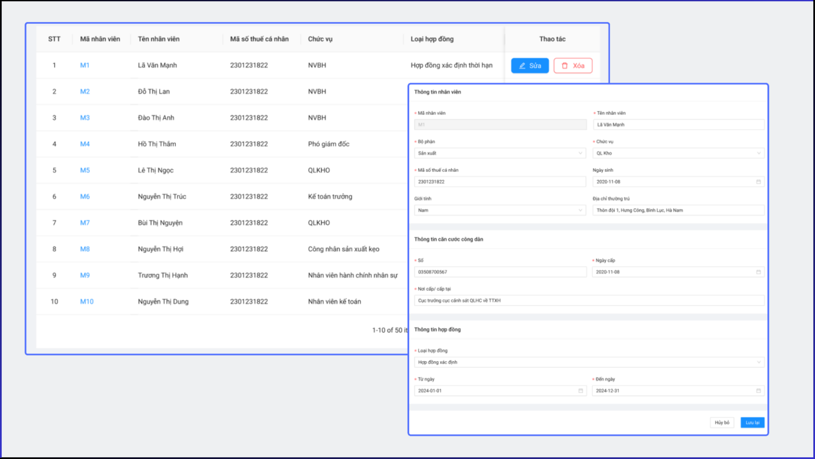Click the Chức vụ column header
Viewport: 815px width, 459px height.
click(x=320, y=39)
